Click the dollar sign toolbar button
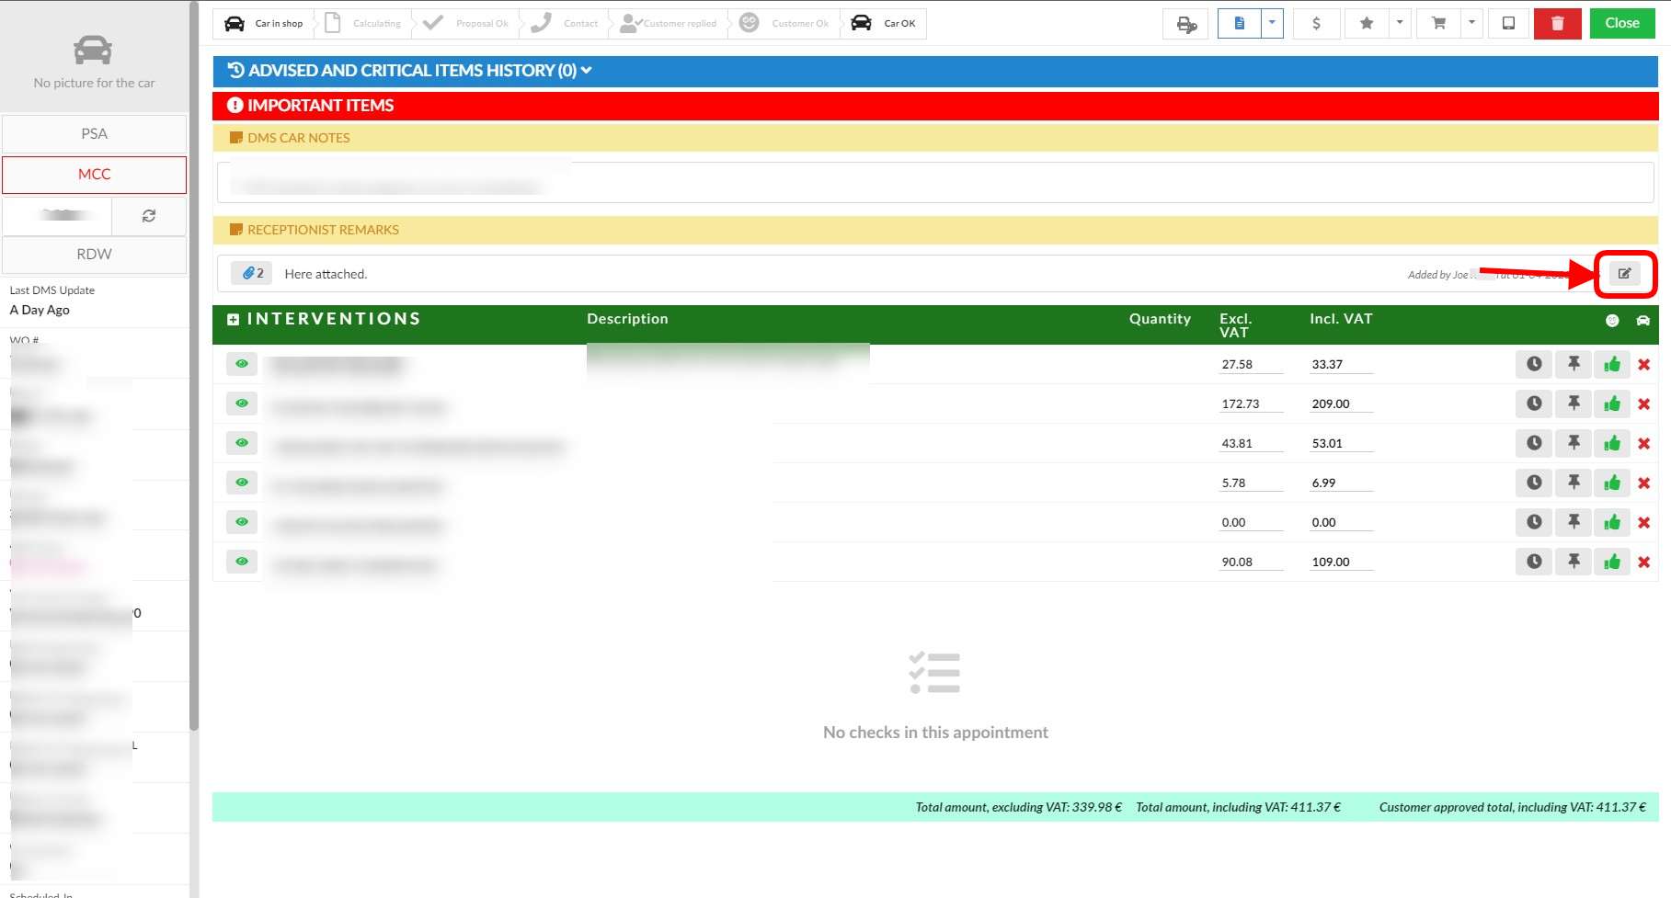 pos(1316,24)
